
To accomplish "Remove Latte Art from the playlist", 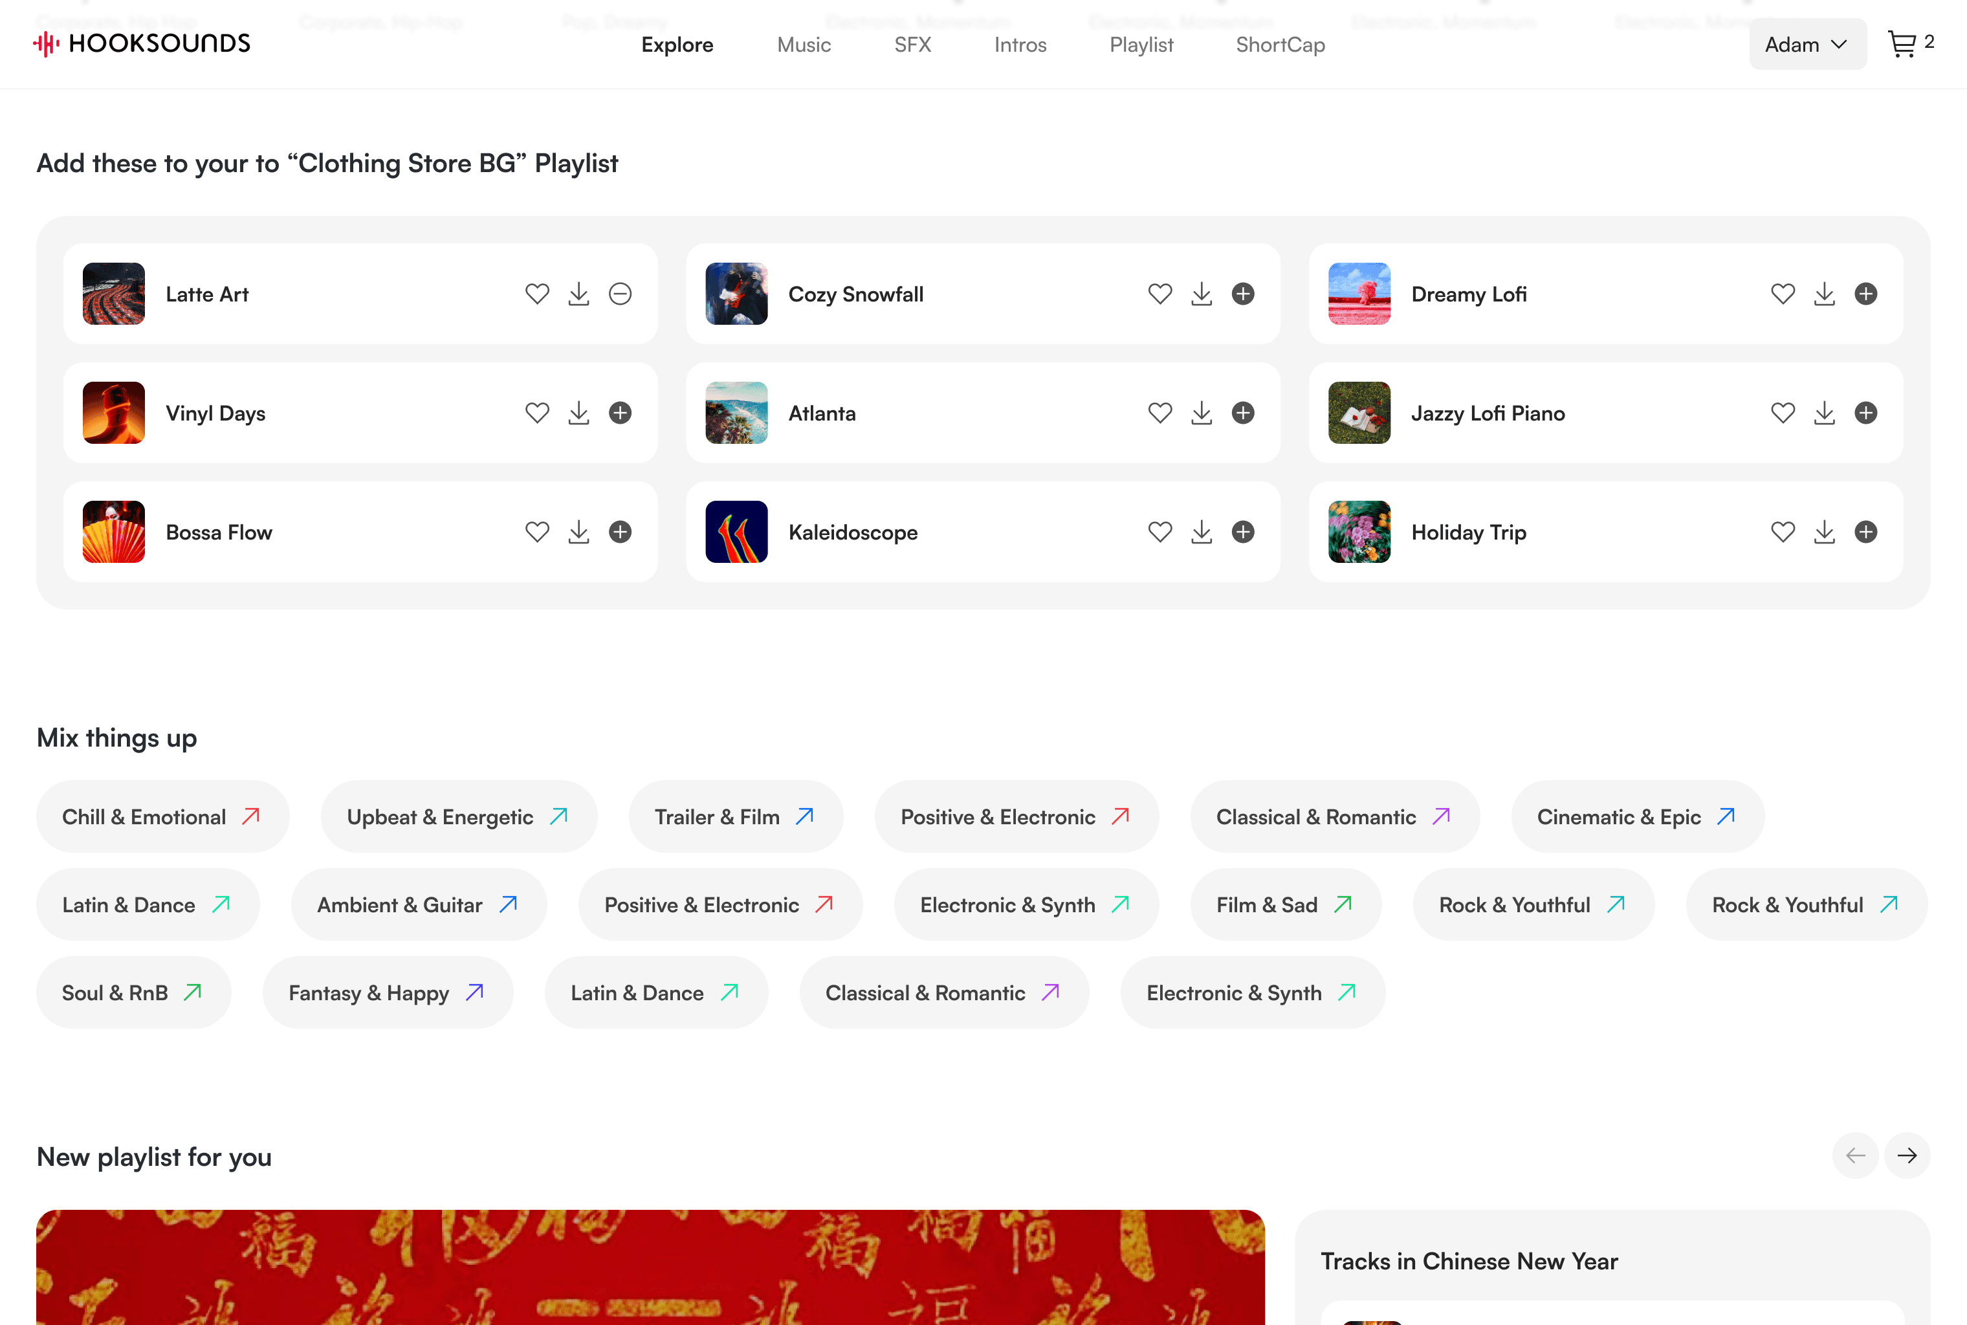I will click(620, 294).
